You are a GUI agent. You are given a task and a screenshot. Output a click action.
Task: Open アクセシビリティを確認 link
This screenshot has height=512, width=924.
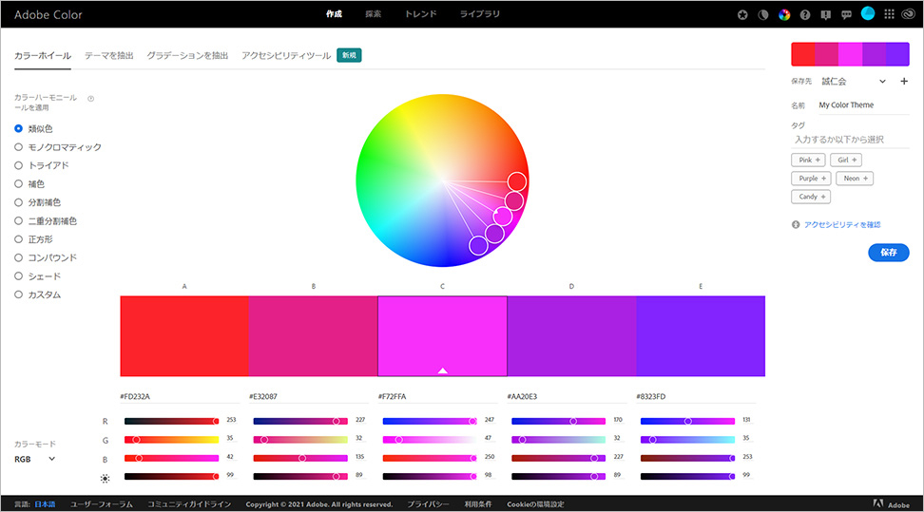pyautogui.click(x=842, y=224)
